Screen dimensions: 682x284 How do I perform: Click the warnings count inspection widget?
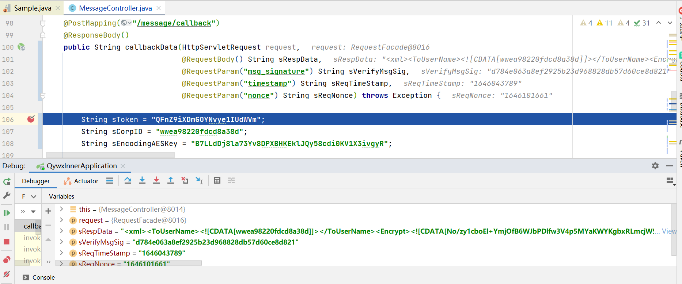(x=615, y=23)
